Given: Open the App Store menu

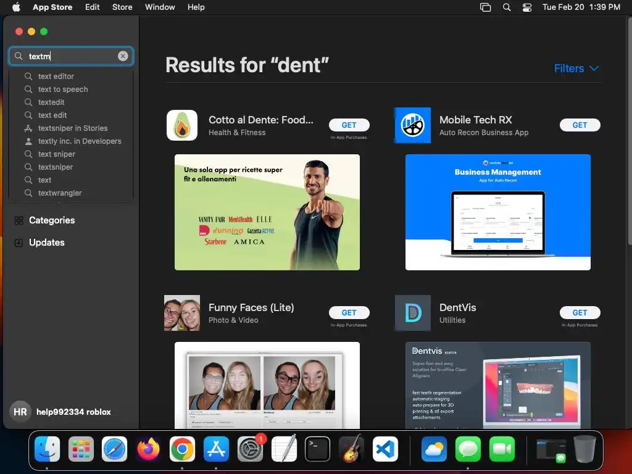Looking at the screenshot, I should pyautogui.click(x=52, y=7).
